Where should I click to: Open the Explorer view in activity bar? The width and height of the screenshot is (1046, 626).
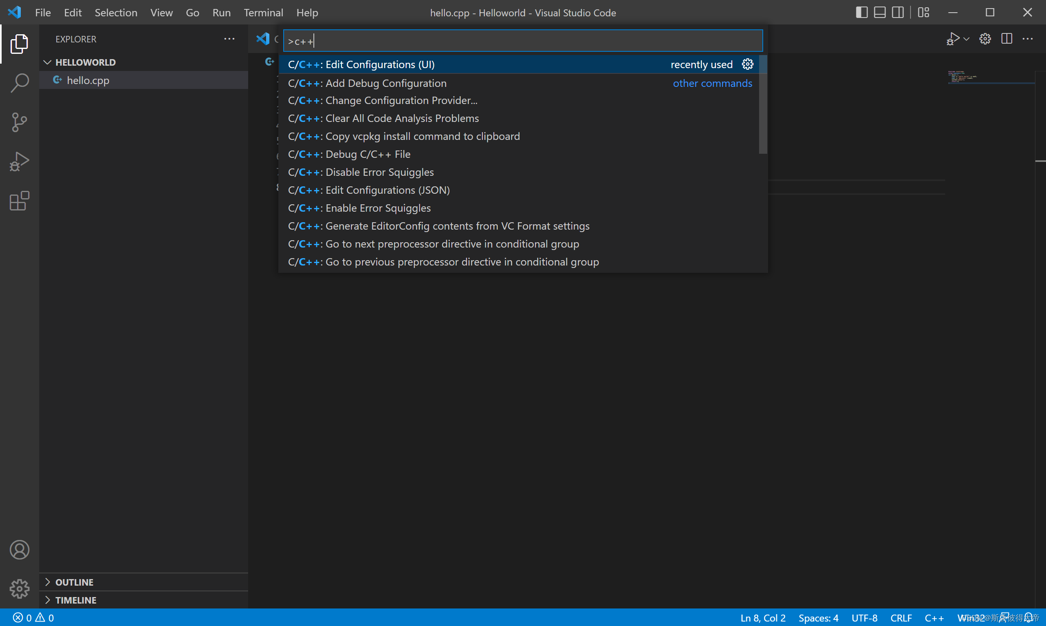click(20, 44)
